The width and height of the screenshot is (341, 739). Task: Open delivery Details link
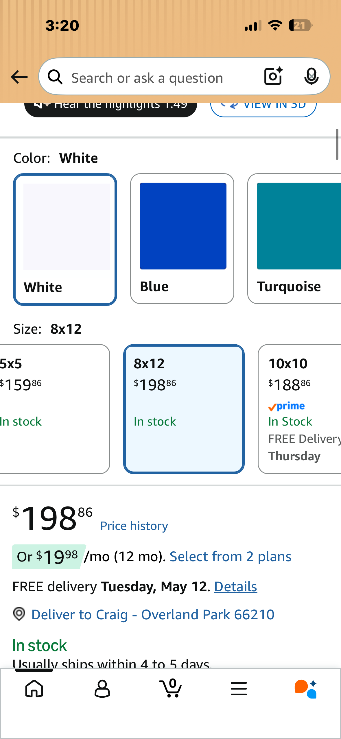[x=235, y=587]
